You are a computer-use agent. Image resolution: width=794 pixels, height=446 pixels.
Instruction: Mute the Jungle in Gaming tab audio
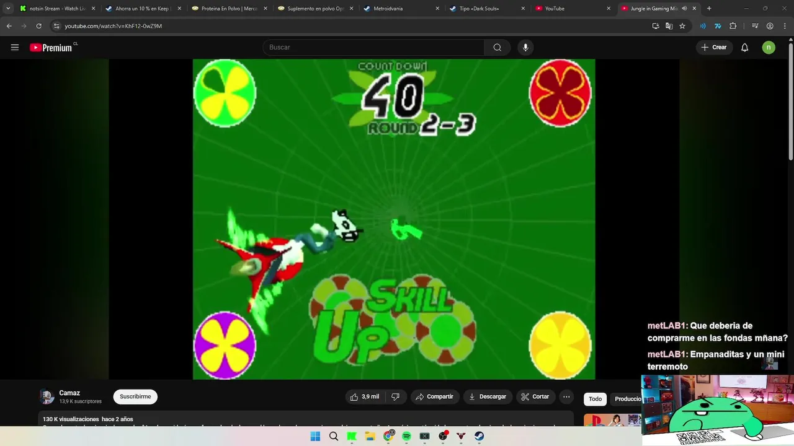[x=684, y=9]
